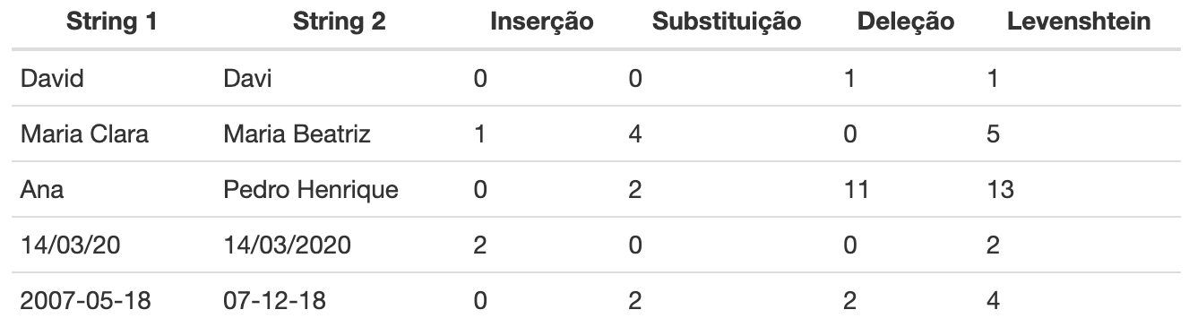Click the Levenshtein value 5
1189x327 pixels.
[x=992, y=134]
